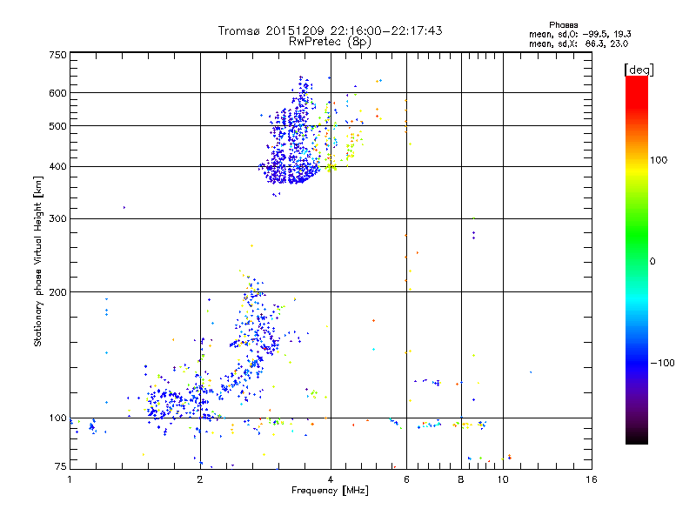The height and width of the screenshot is (522, 696).
Task: Click the y-axis label 'Stationary phase Virtual Height [km]'
Action: pos(37,261)
